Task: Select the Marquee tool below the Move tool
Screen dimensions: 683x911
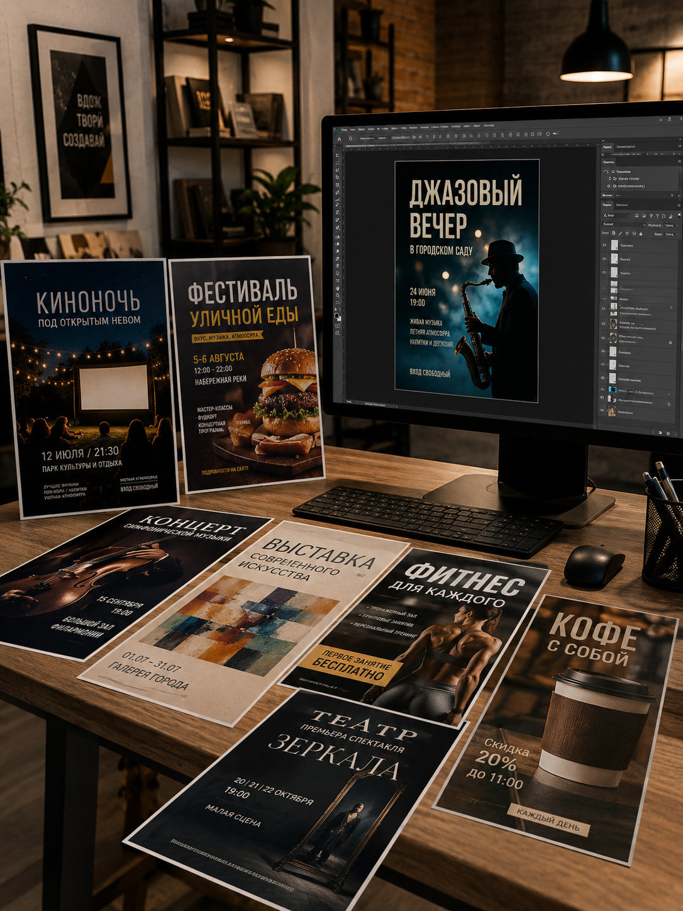Action: pyautogui.click(x=337, y=163)
